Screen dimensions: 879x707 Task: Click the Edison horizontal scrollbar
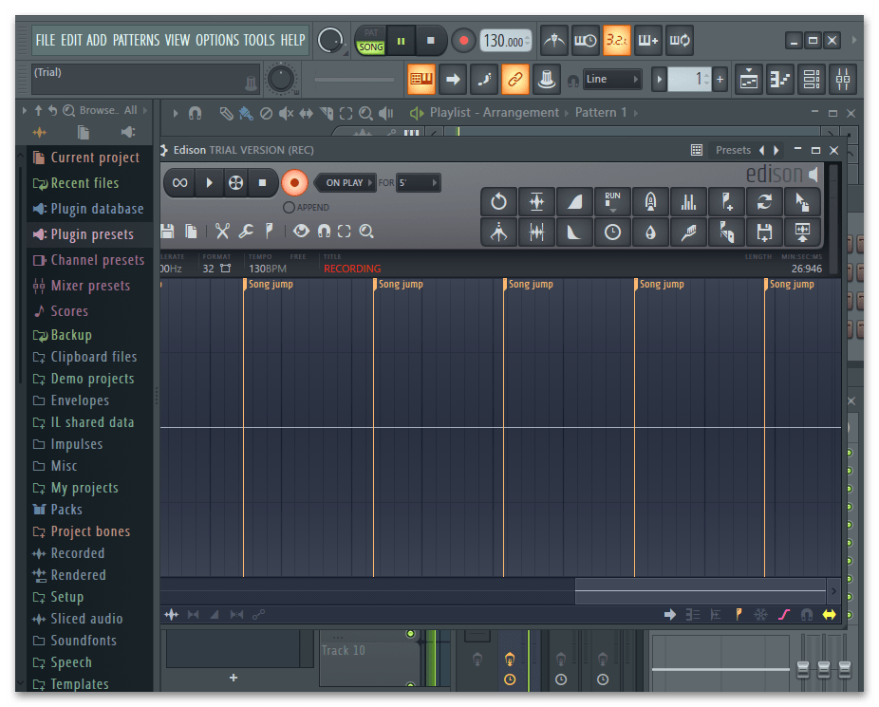pyautogui.click(x=701, y=590)
